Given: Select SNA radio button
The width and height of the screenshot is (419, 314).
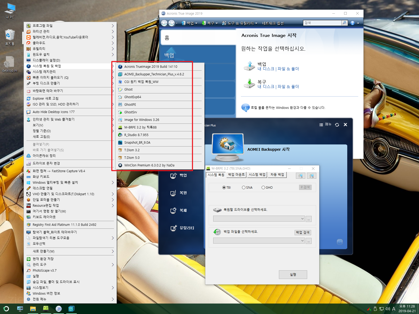Looking at the screenshot, I should click(x=244, y=188).
